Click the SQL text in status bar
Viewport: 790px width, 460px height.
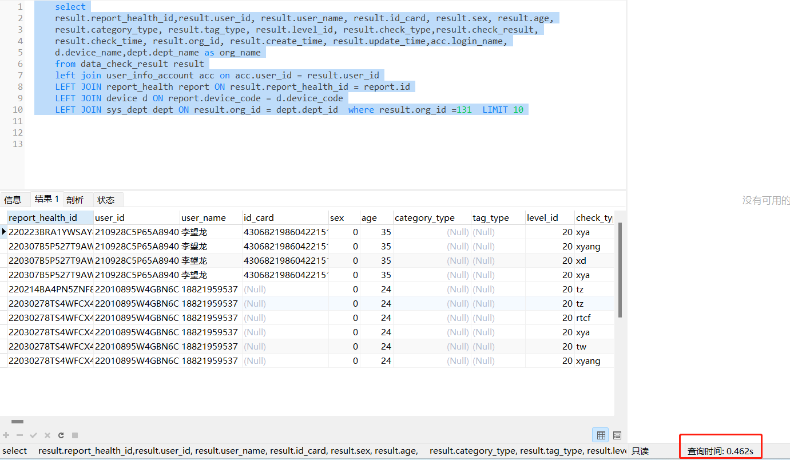315,451
